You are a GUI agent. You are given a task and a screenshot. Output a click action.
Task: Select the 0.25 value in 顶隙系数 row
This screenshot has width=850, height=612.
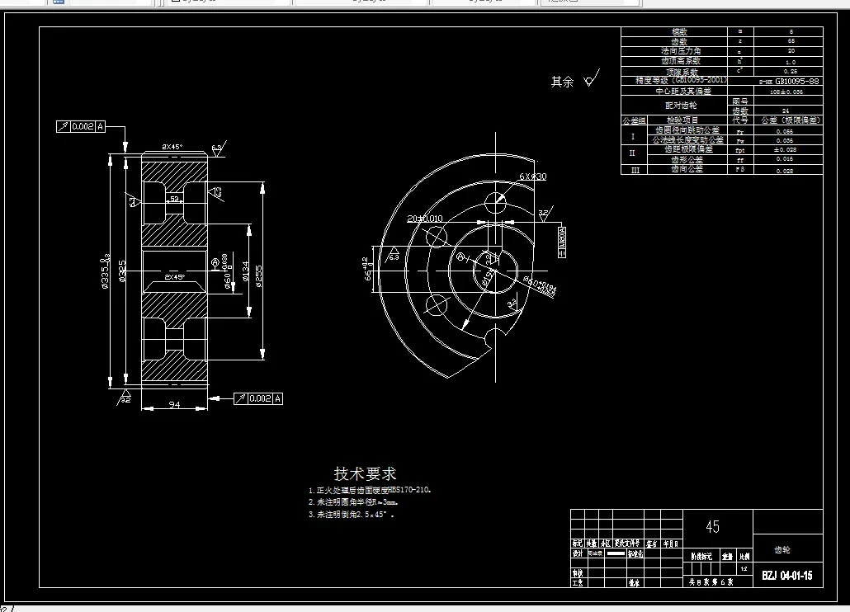(x=789, y=72)
